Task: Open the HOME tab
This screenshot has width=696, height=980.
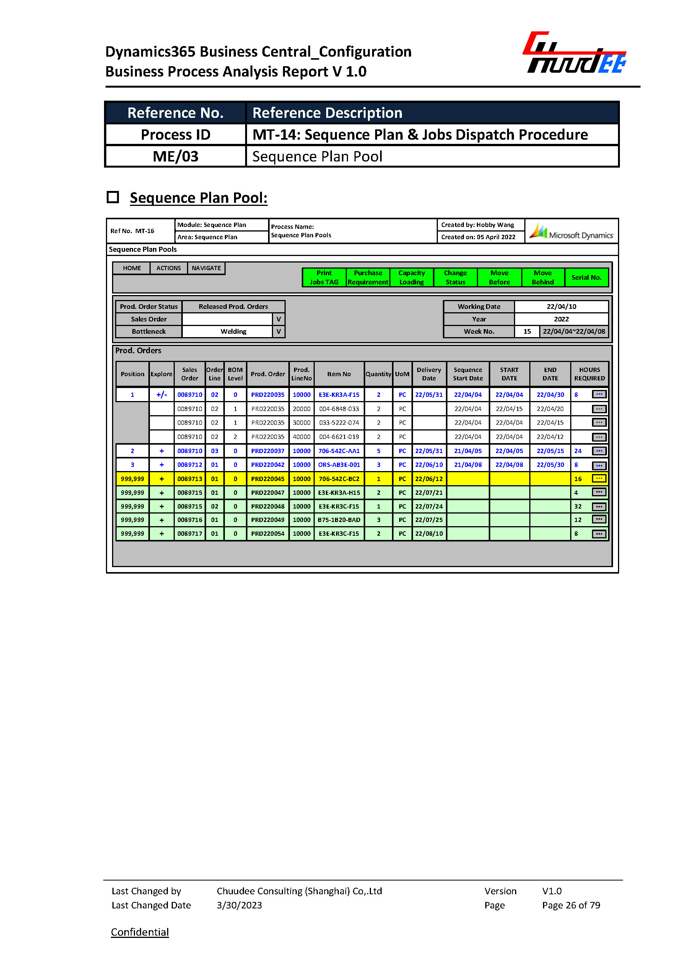Action: [x=132, y=268]
